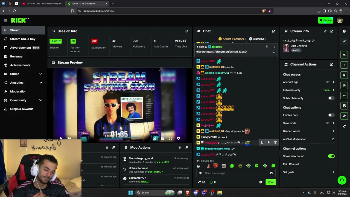Image resolution: width=350 pixels, height=197 pixels.
Task: Reload the dashboard page
Action: coord(14,11)
